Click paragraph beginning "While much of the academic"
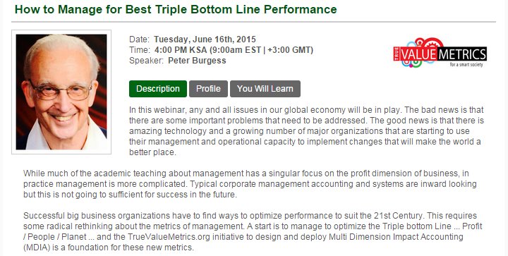Viewport: 508px width, 256px height. click(x=250, y=184)
